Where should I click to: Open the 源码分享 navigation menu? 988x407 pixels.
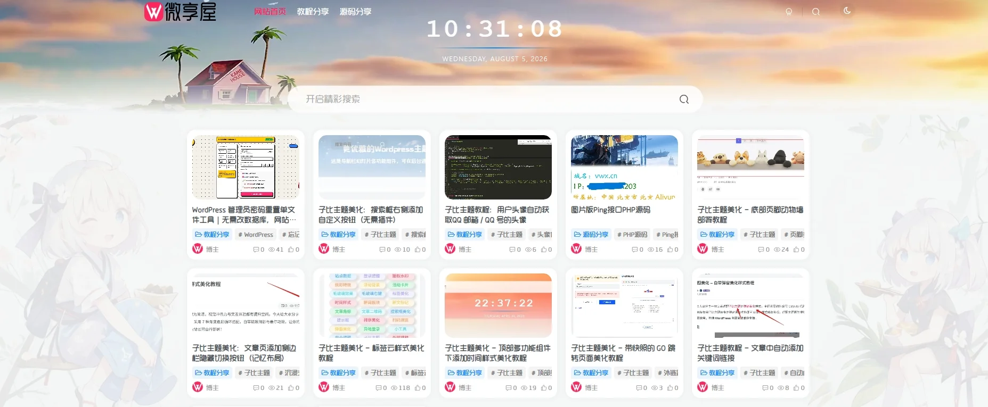355,12
